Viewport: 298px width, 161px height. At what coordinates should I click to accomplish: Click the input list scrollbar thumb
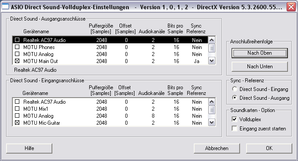pyautogui.click(x=212, y=110)
